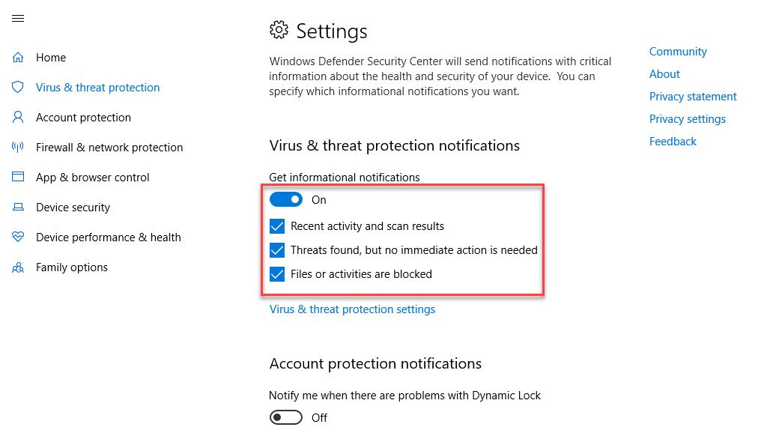Click the Device security laptop icon
The image size is (764, 436).
[x=18, y=208]
